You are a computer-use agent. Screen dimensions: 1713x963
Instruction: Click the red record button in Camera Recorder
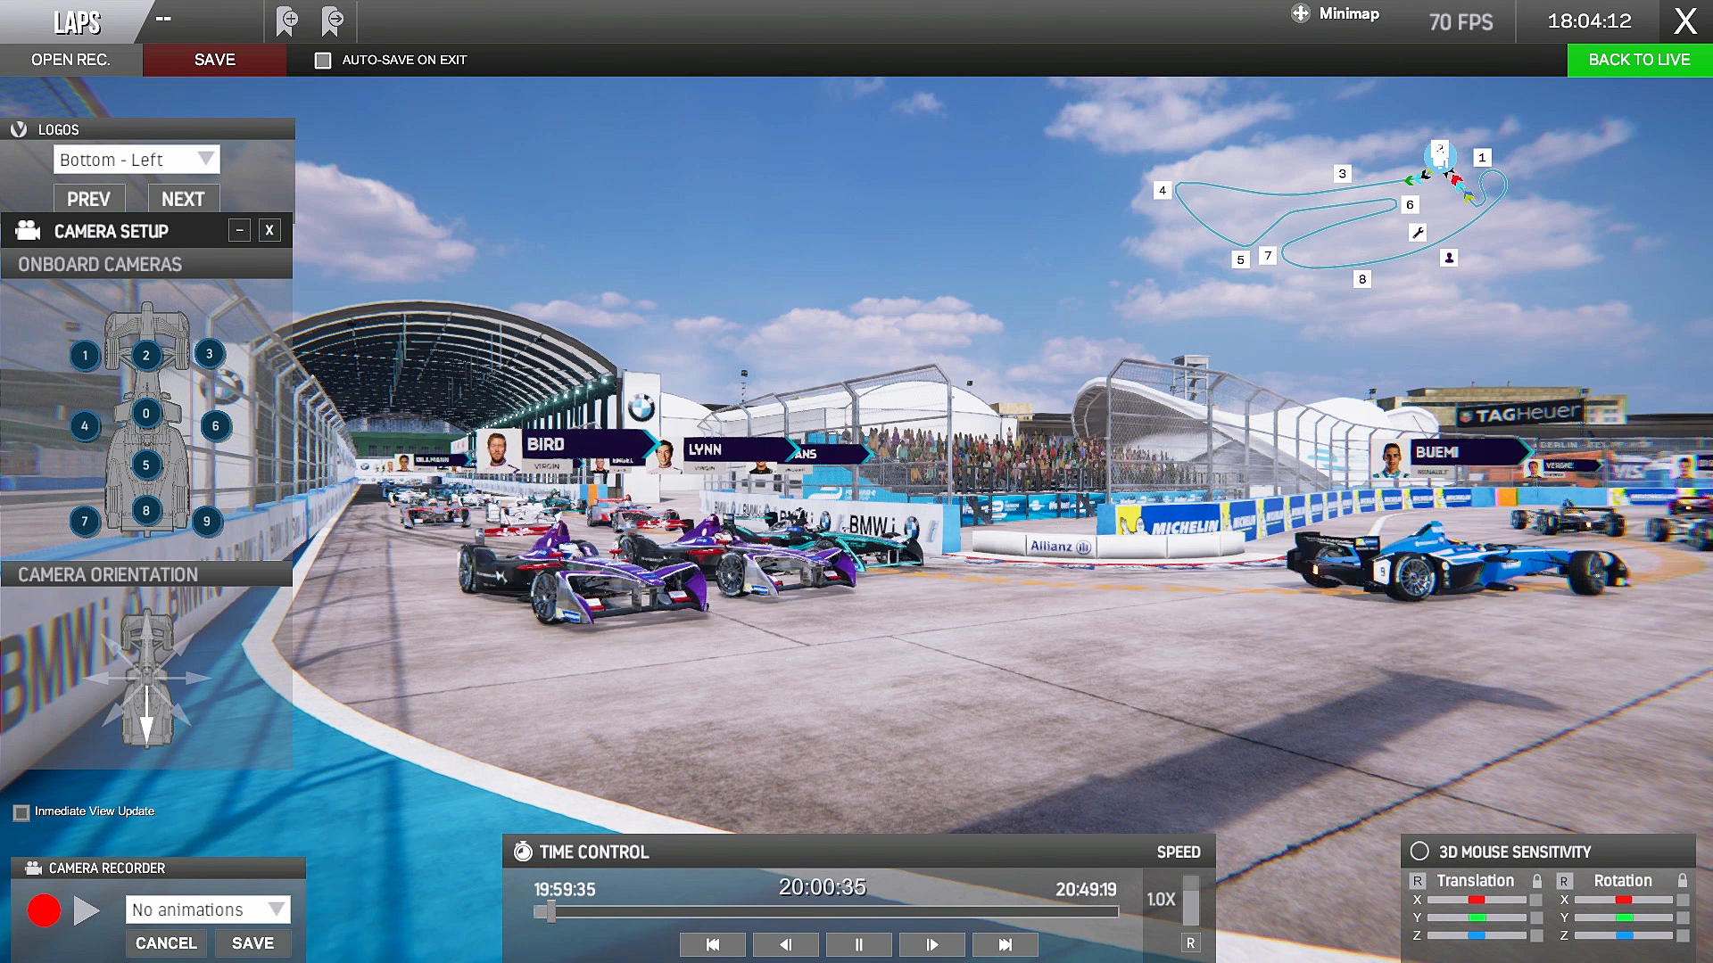(x=44, y=911)
